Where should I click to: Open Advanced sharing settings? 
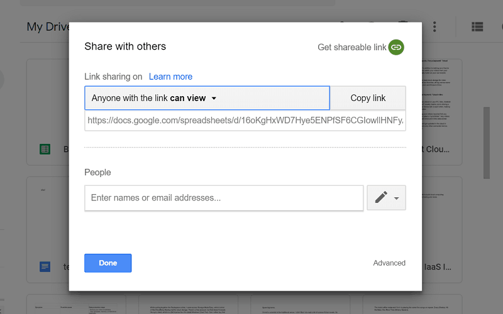389,263
